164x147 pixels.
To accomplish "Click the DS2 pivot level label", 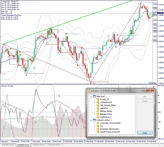I will pos(155,32).
